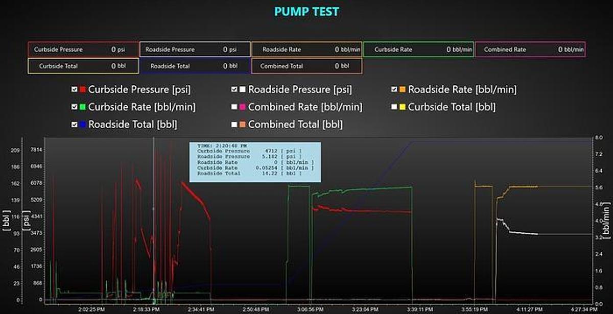Click the orange Roadside Rate color swatch
This screenshot has width=613, height=314.
pos(403,90)
